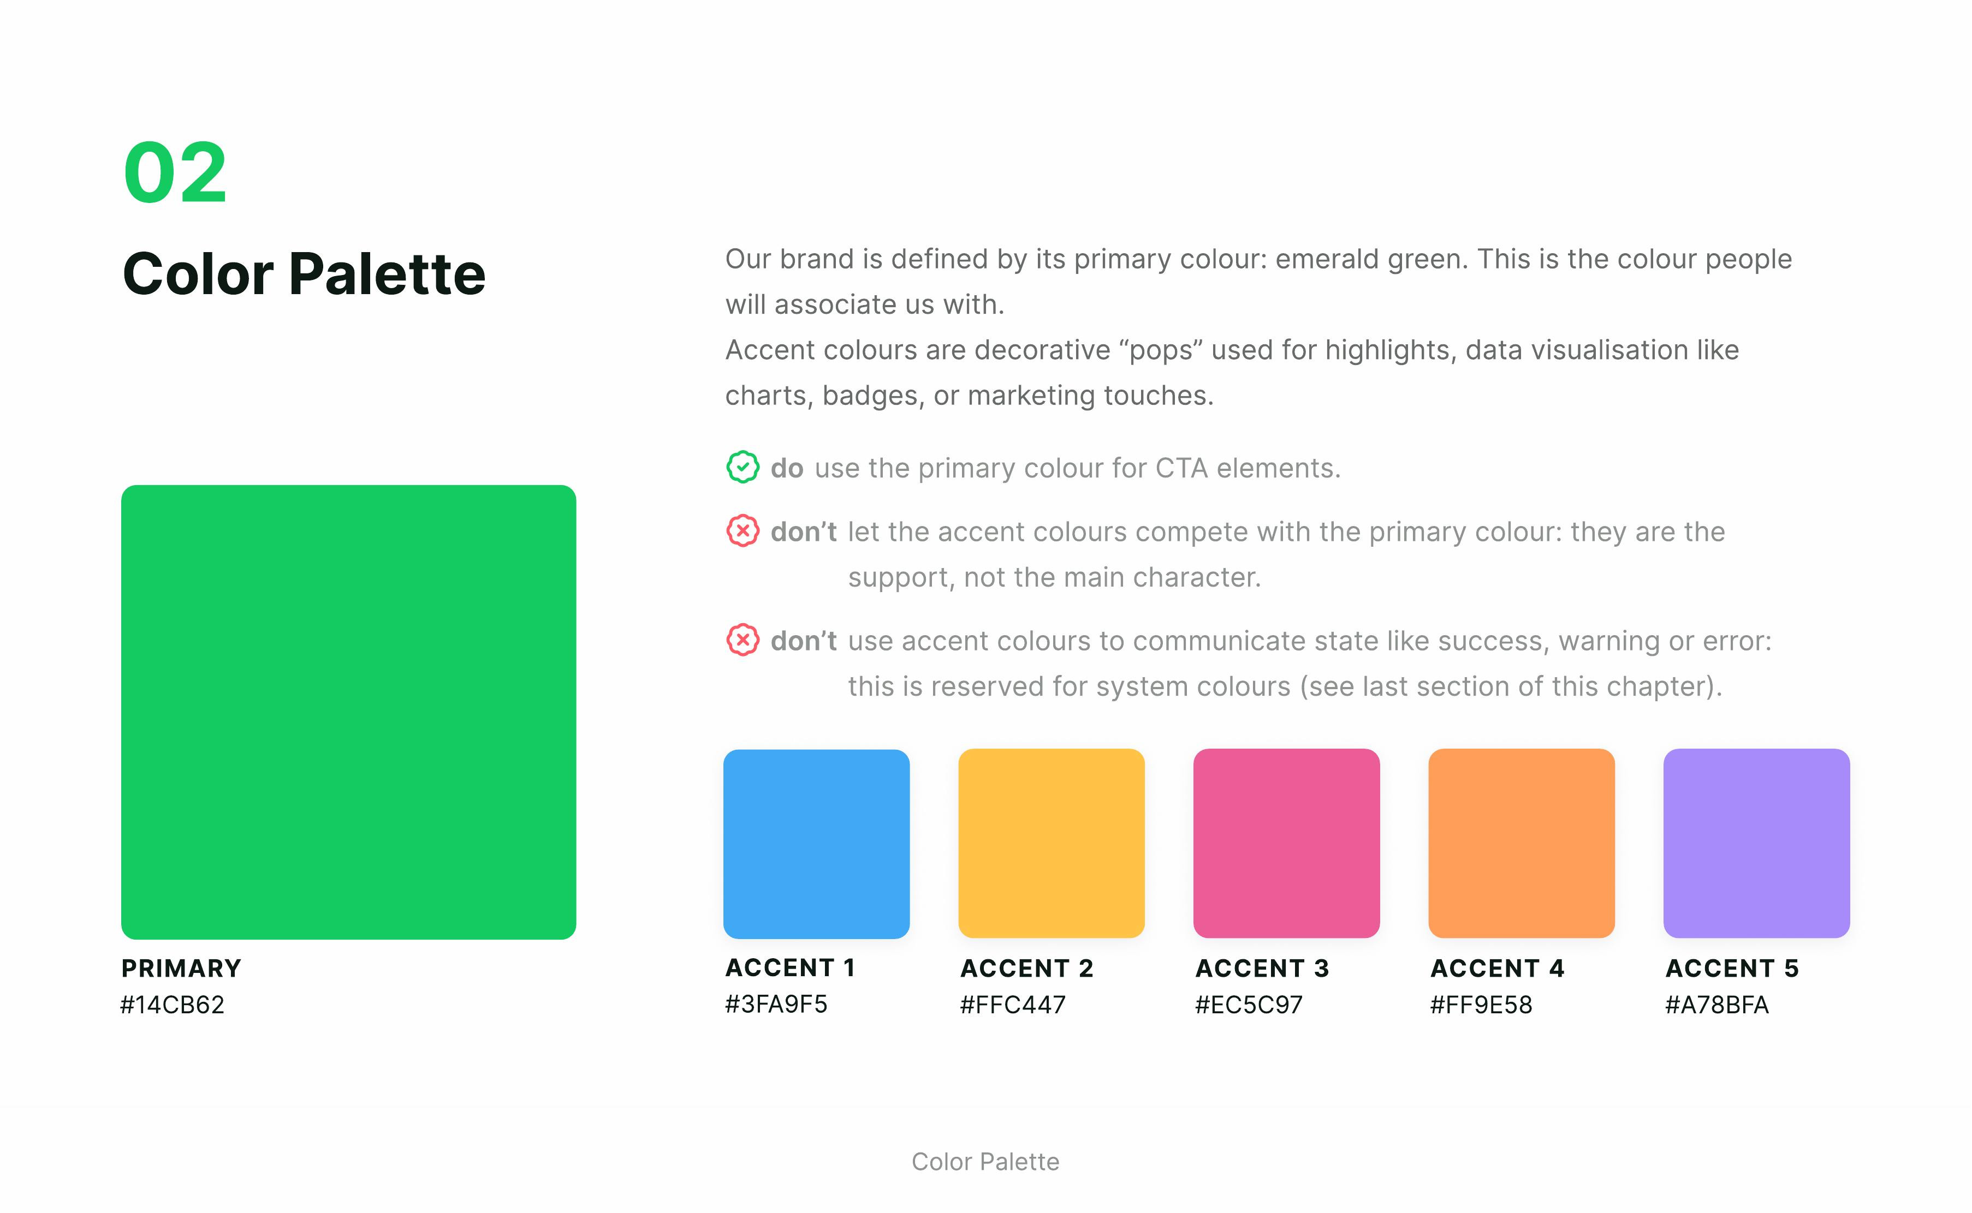Click the Color Palette footer label

click(x=985, y=1162)
